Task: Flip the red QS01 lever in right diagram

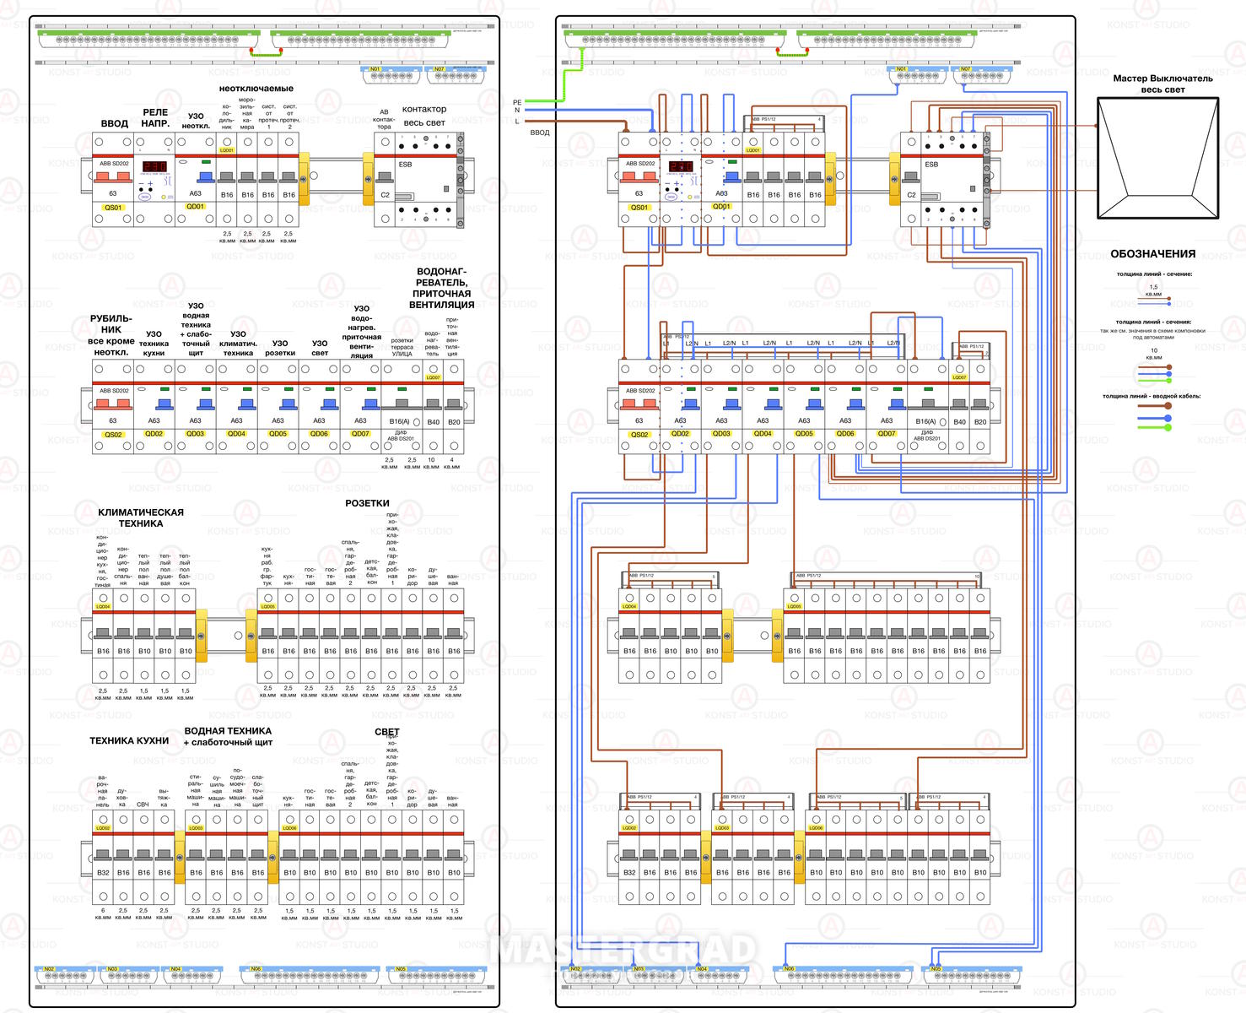Action: click(639, 177)
